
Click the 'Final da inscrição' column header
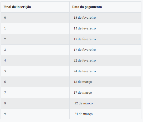[35, 7]
